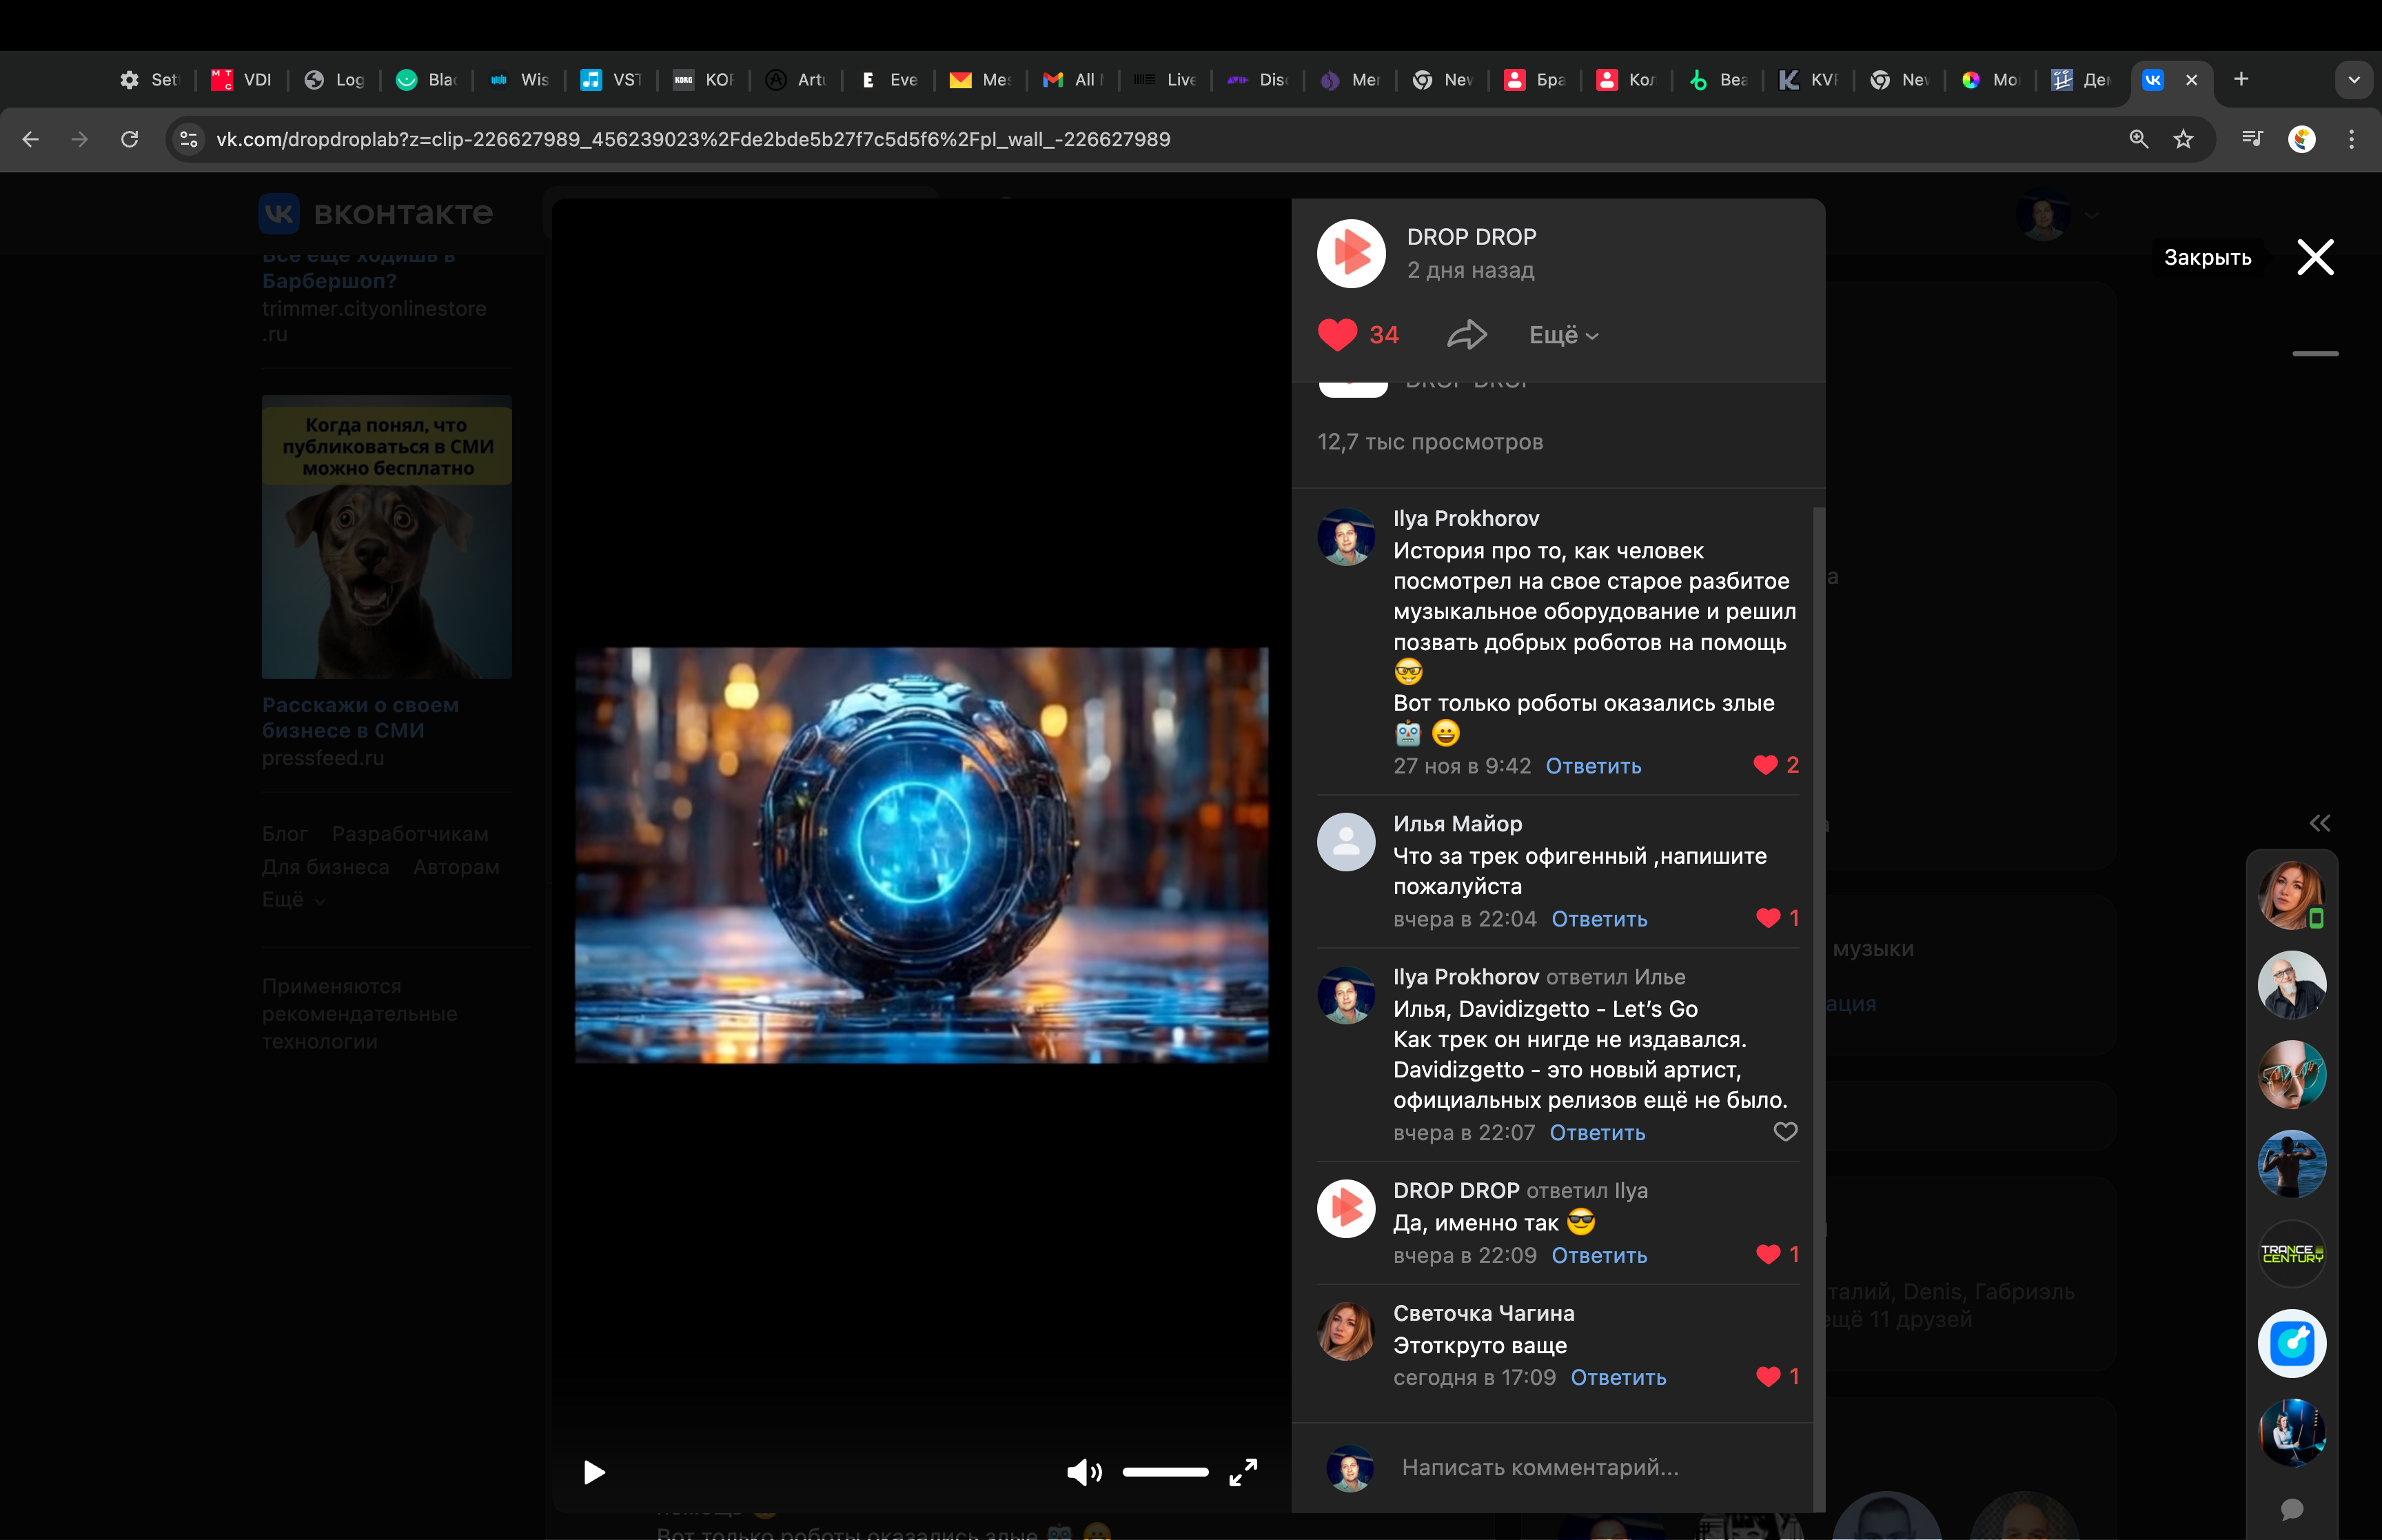Reply to Светочка Чагина's comment
2382x1540 pixels.
pyautogui.click(x=1618, y=1377)
